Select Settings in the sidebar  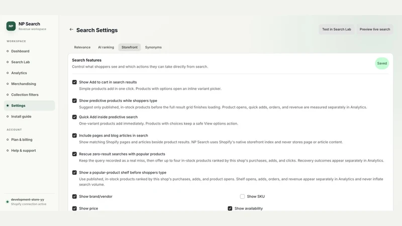point(29,105)
